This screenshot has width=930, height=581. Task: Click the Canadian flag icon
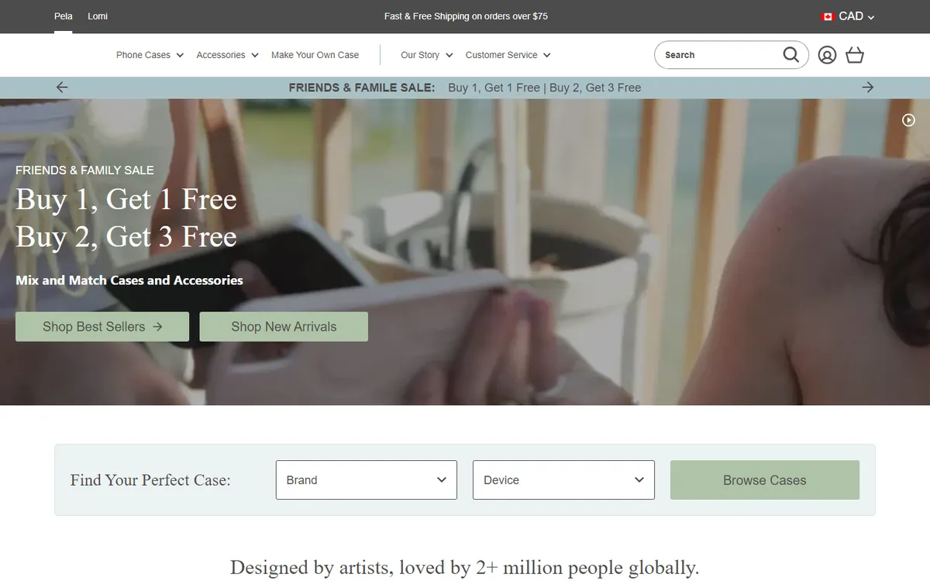[828, 16]
